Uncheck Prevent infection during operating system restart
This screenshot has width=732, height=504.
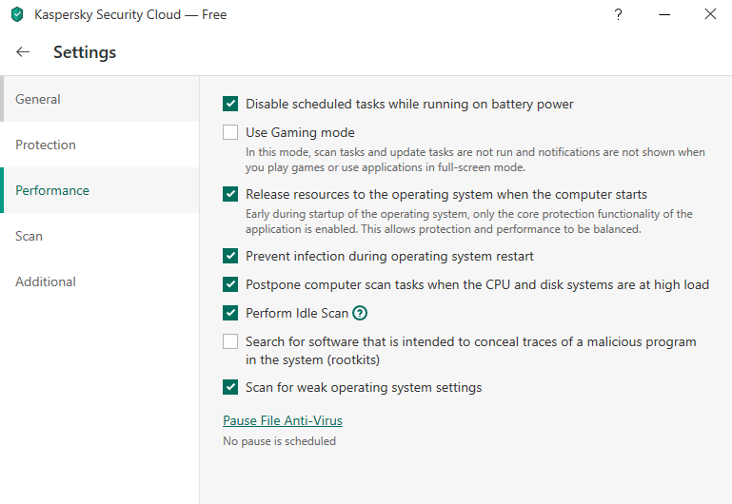click(x=230, y=256)
